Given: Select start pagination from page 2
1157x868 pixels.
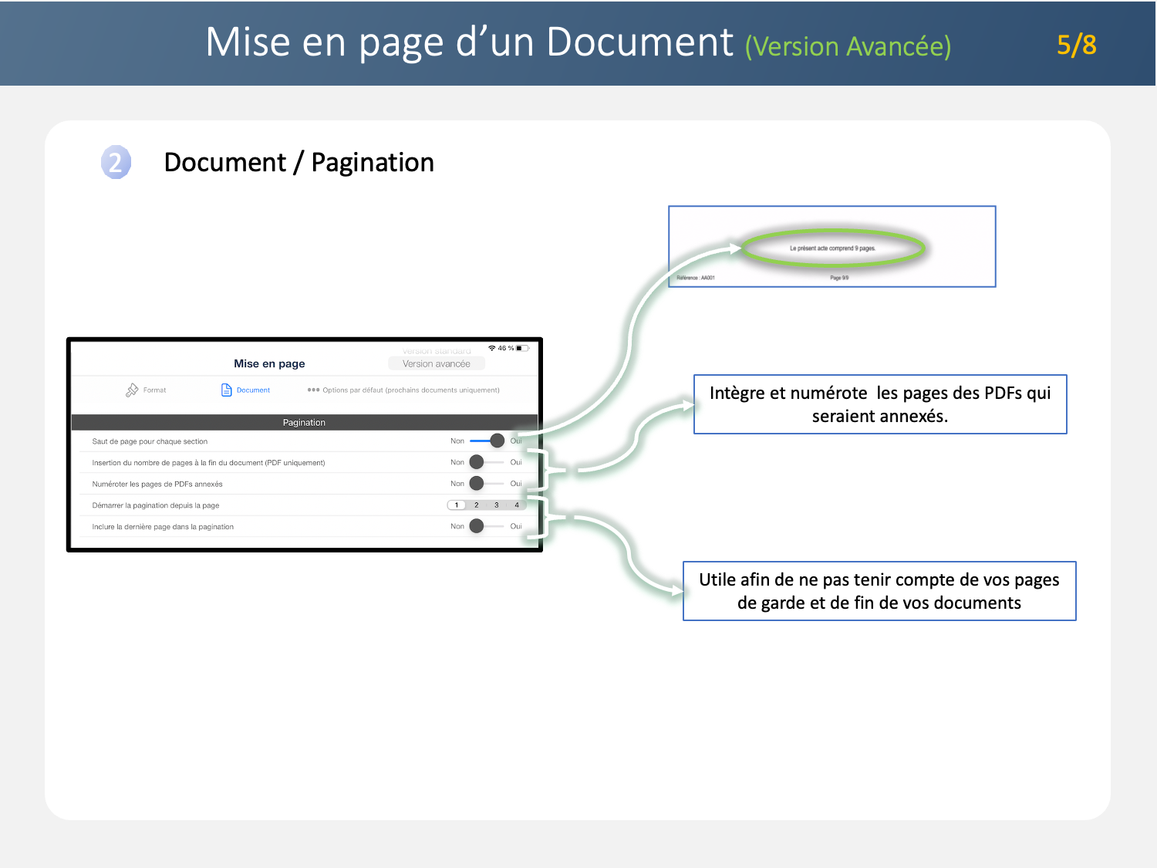Looking at the screenshot, I should (477, 505).
